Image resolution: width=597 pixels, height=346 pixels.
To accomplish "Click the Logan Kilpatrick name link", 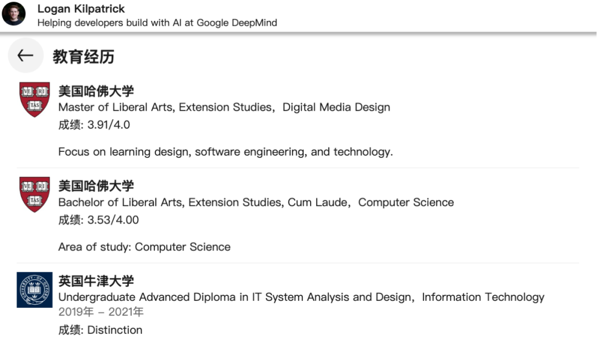I will 81,9.
